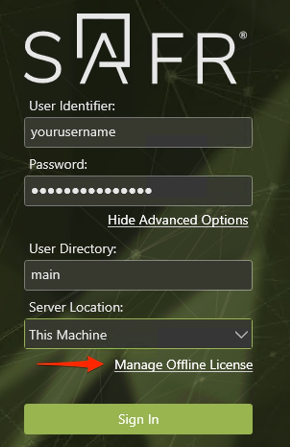Click the boxed letter A in the logo
Image resolution: width=290 pixels, height=447 pixels.
pos(104,48)
